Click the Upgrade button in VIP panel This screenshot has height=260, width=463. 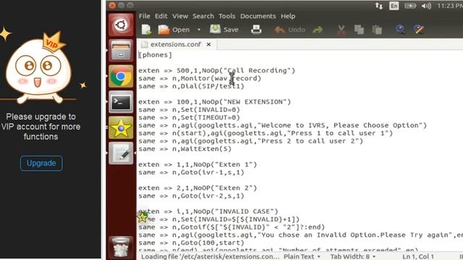[x=41, y=163]
